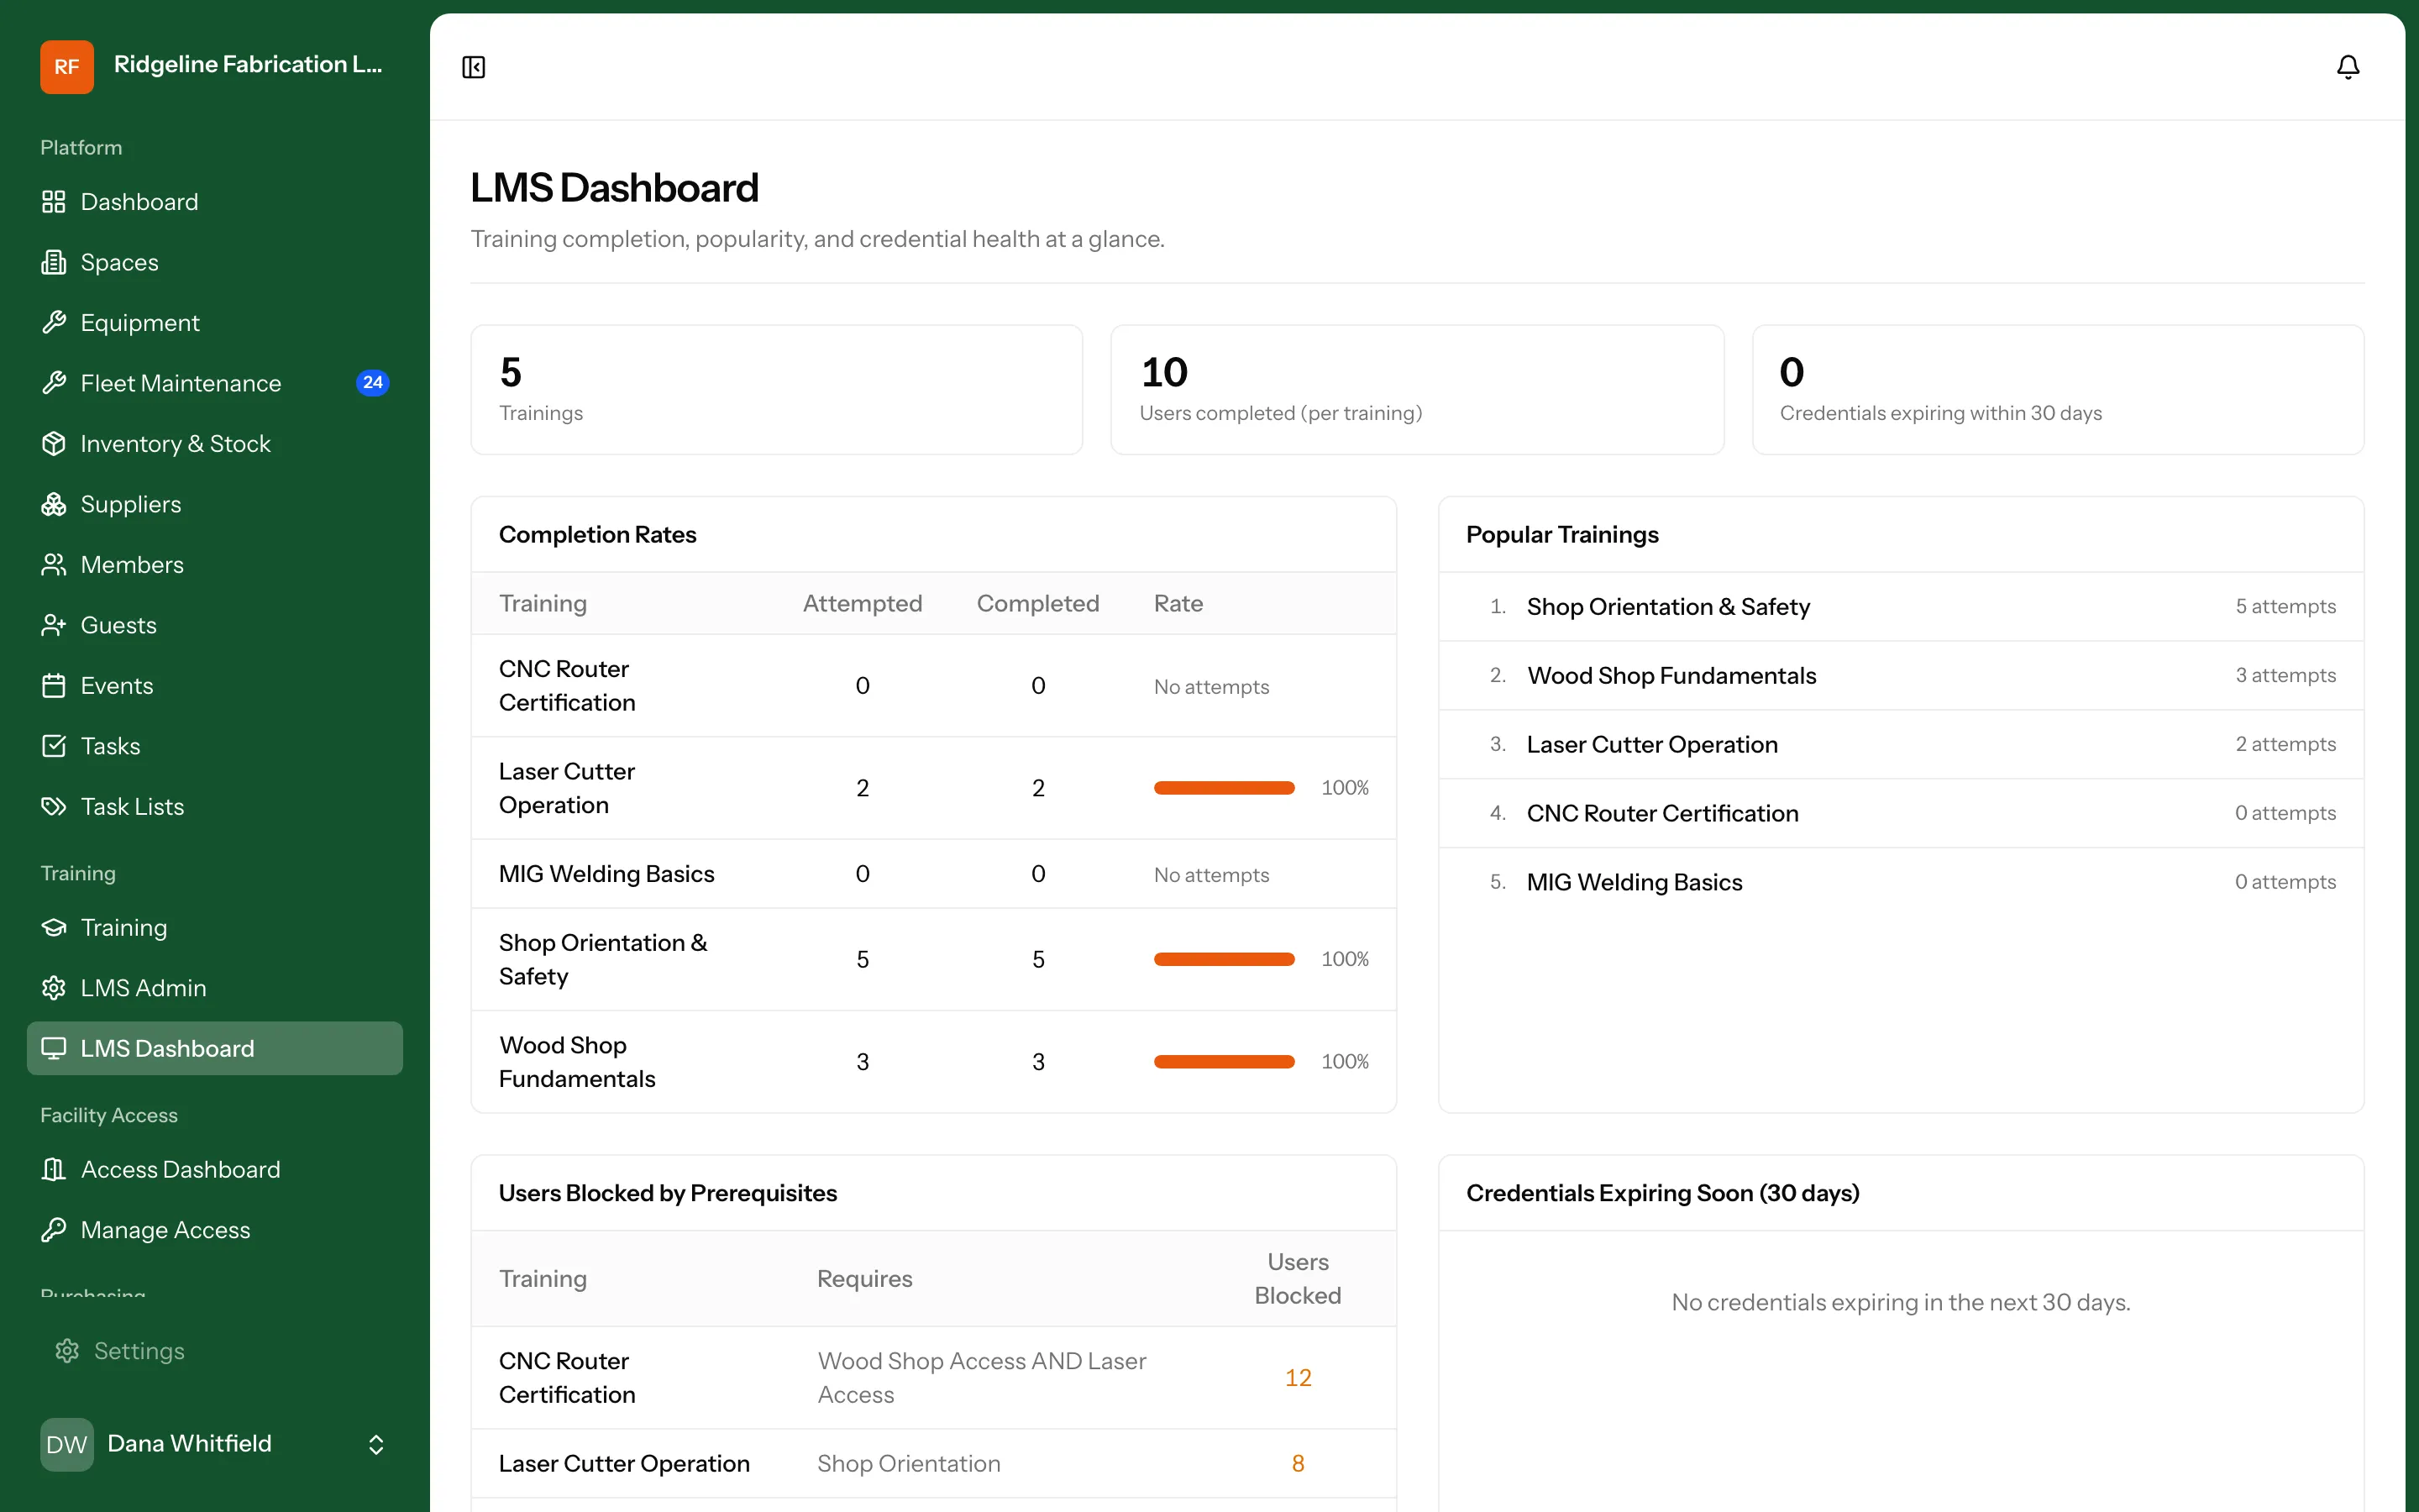Click the Dashboard grid icon
The image size is (2419, 1512).
[x=54, y=202]
